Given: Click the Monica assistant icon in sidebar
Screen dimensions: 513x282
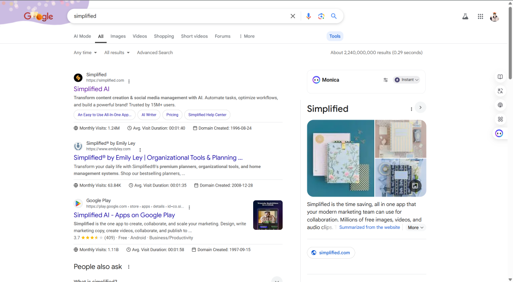Looking at the screenshot, I should coord(499,133).
